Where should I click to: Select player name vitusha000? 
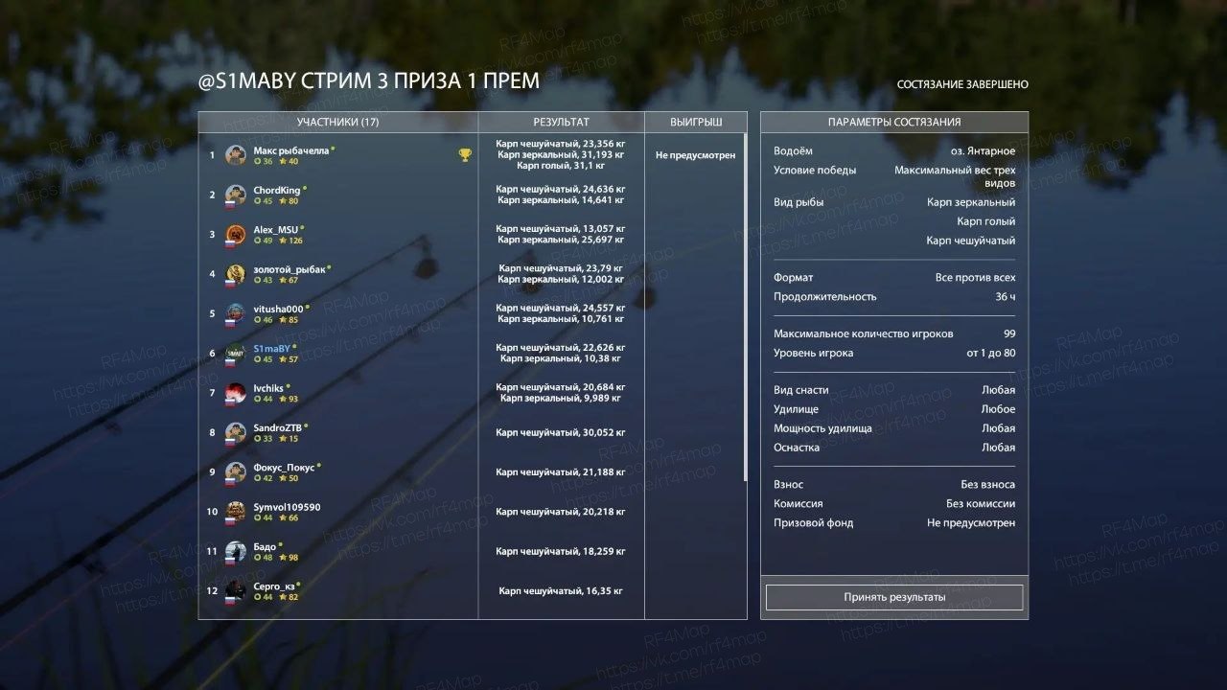point(278,309)
